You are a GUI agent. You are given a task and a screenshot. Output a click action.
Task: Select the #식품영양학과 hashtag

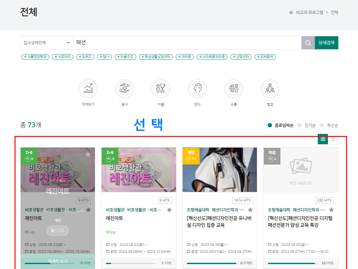click(x=35, y=57)
